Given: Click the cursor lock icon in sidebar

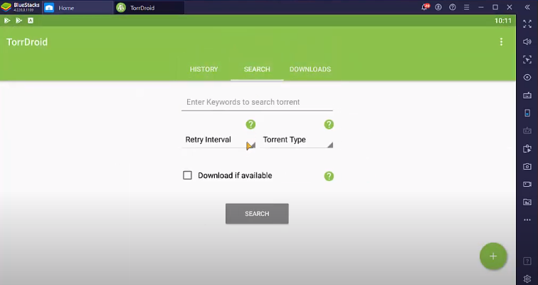Looking at the screenshot, I should [527, 59].
